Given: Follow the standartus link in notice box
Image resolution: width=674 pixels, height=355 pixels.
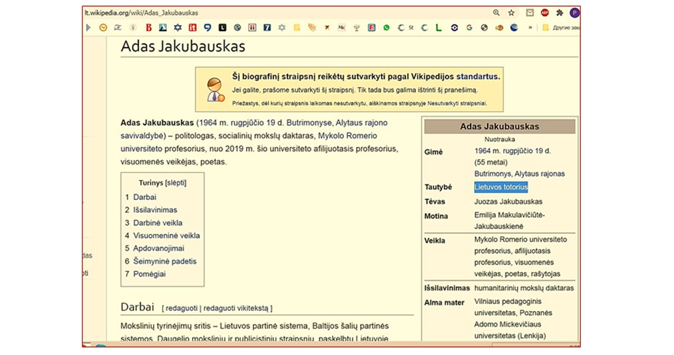Looking at the screenshot, I should [x=477, y=77].
